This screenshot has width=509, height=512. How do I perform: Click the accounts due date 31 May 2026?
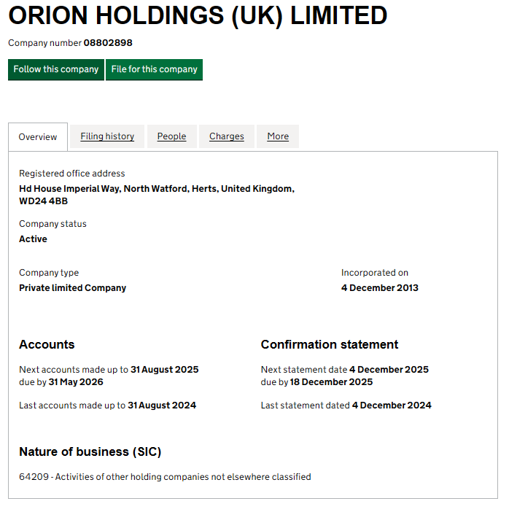pyautogui.click(x=76, y=382)
